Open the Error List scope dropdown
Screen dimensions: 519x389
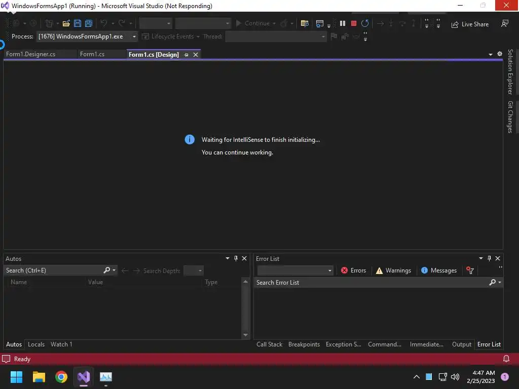point(295,270)
